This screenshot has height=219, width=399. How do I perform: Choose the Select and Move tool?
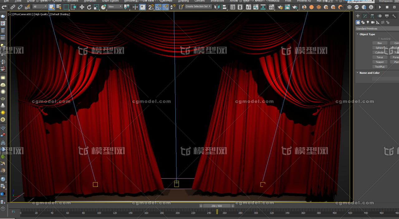coord(82,7)
